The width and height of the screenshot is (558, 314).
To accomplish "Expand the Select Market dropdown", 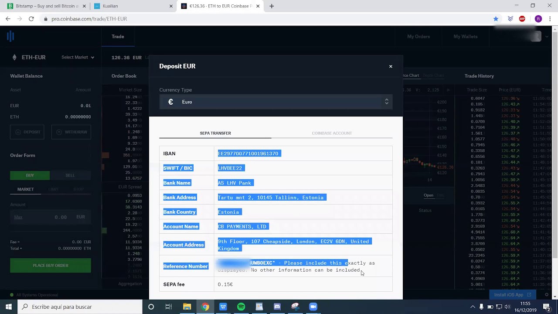I will pos(78,57).
